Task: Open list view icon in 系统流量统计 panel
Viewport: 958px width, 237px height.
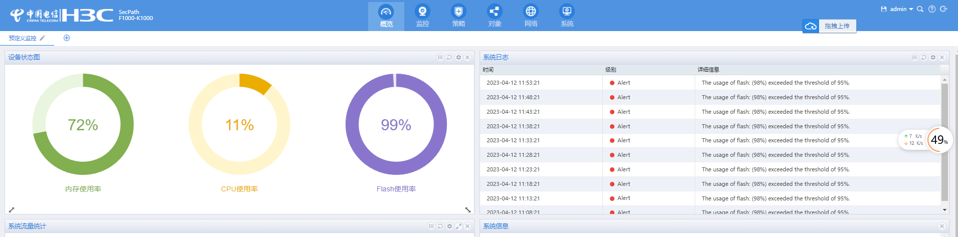Action: 431,226
